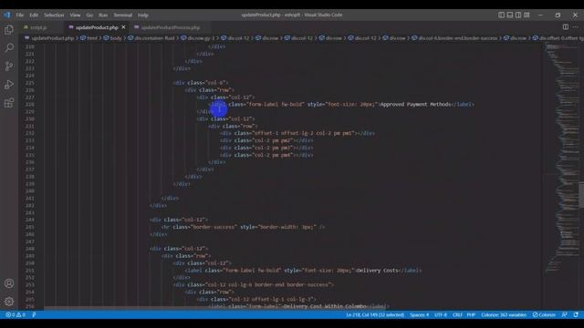
Task: Switch to the updateProduct.php tab
Action: (x=97, y=27)
